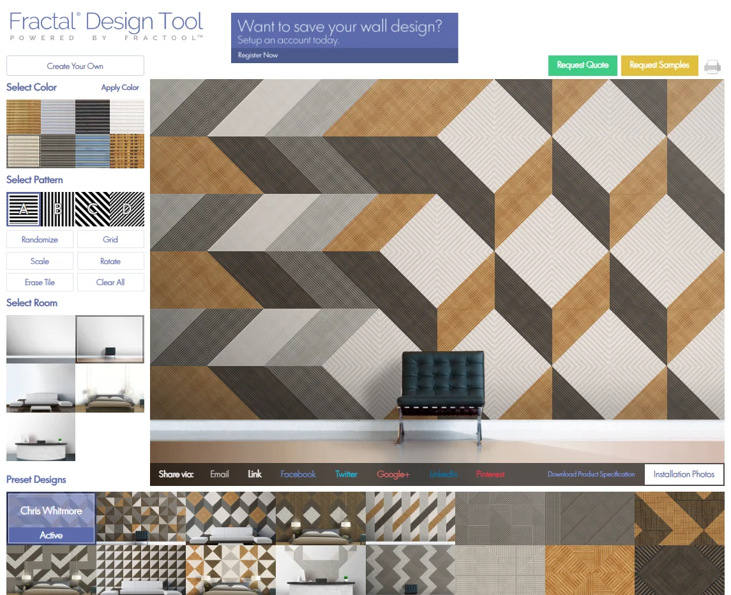
Task: Click the Request Quote button
Action: [x=582, y=65]
